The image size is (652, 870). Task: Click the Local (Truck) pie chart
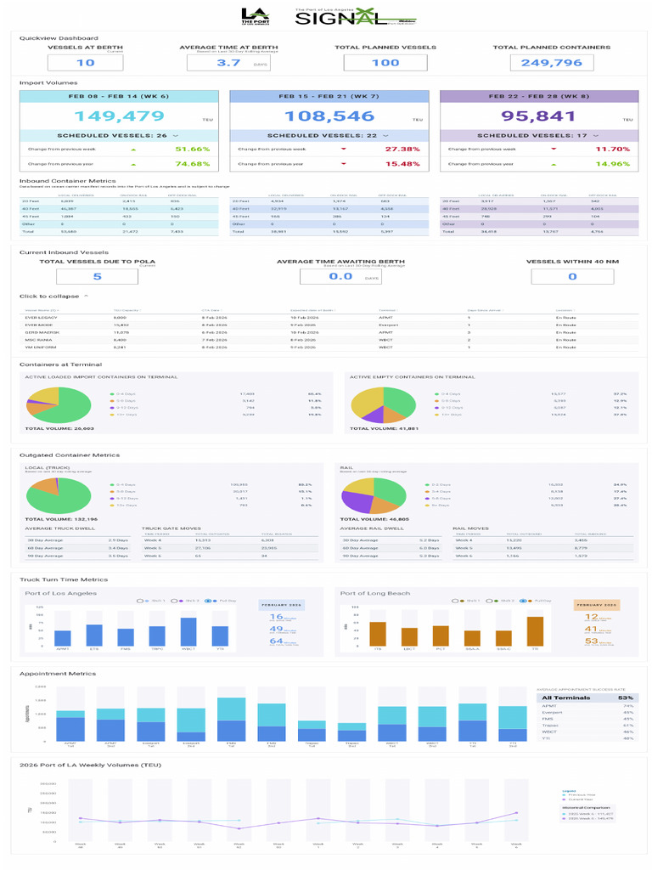(x=59, y=495)
